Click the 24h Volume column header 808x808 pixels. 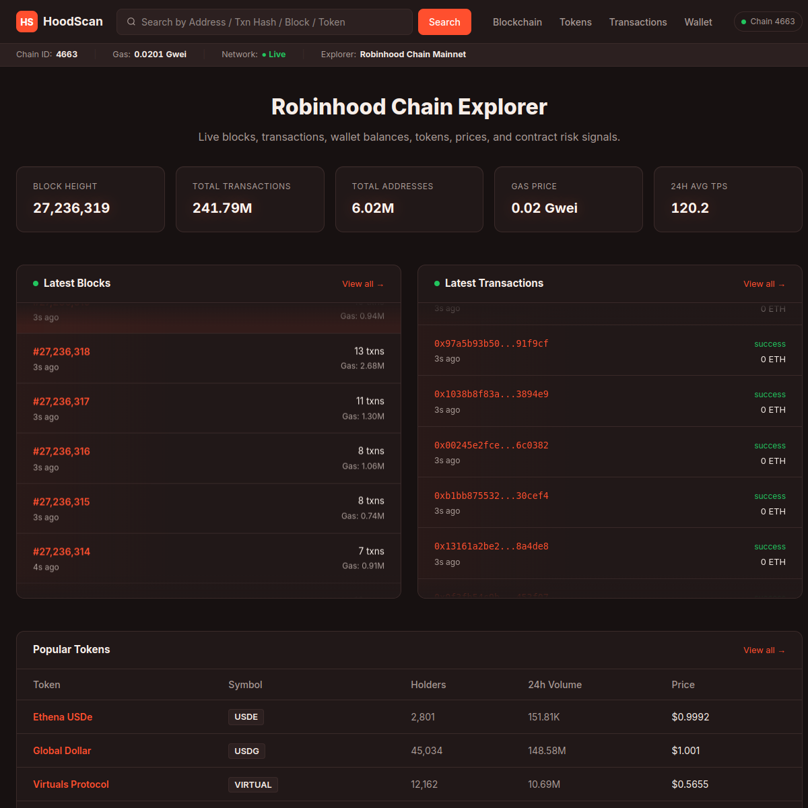pos(555,685)
